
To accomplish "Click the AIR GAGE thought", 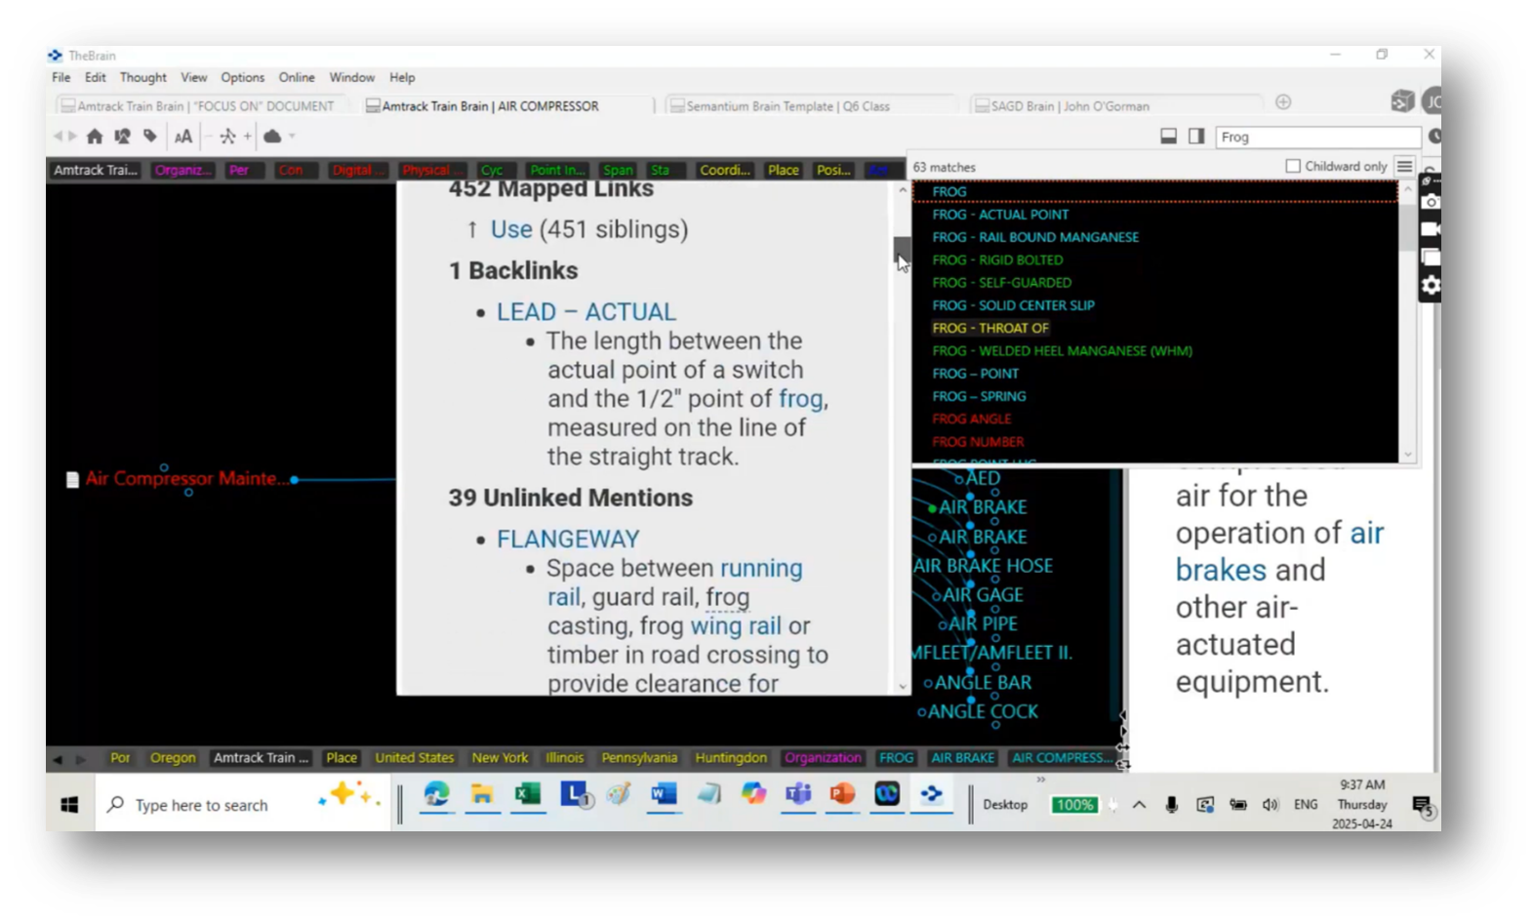I will point(983,595).
